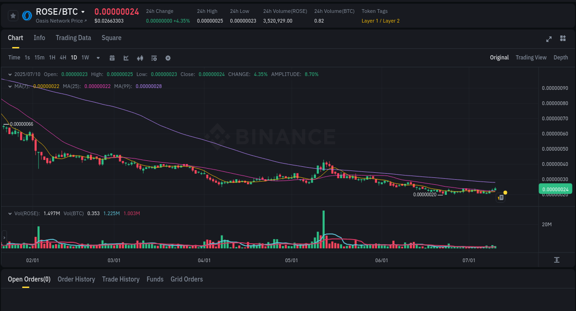Click the green last price label on axis
Screen dimensions: 576x311
click(555, 189)
